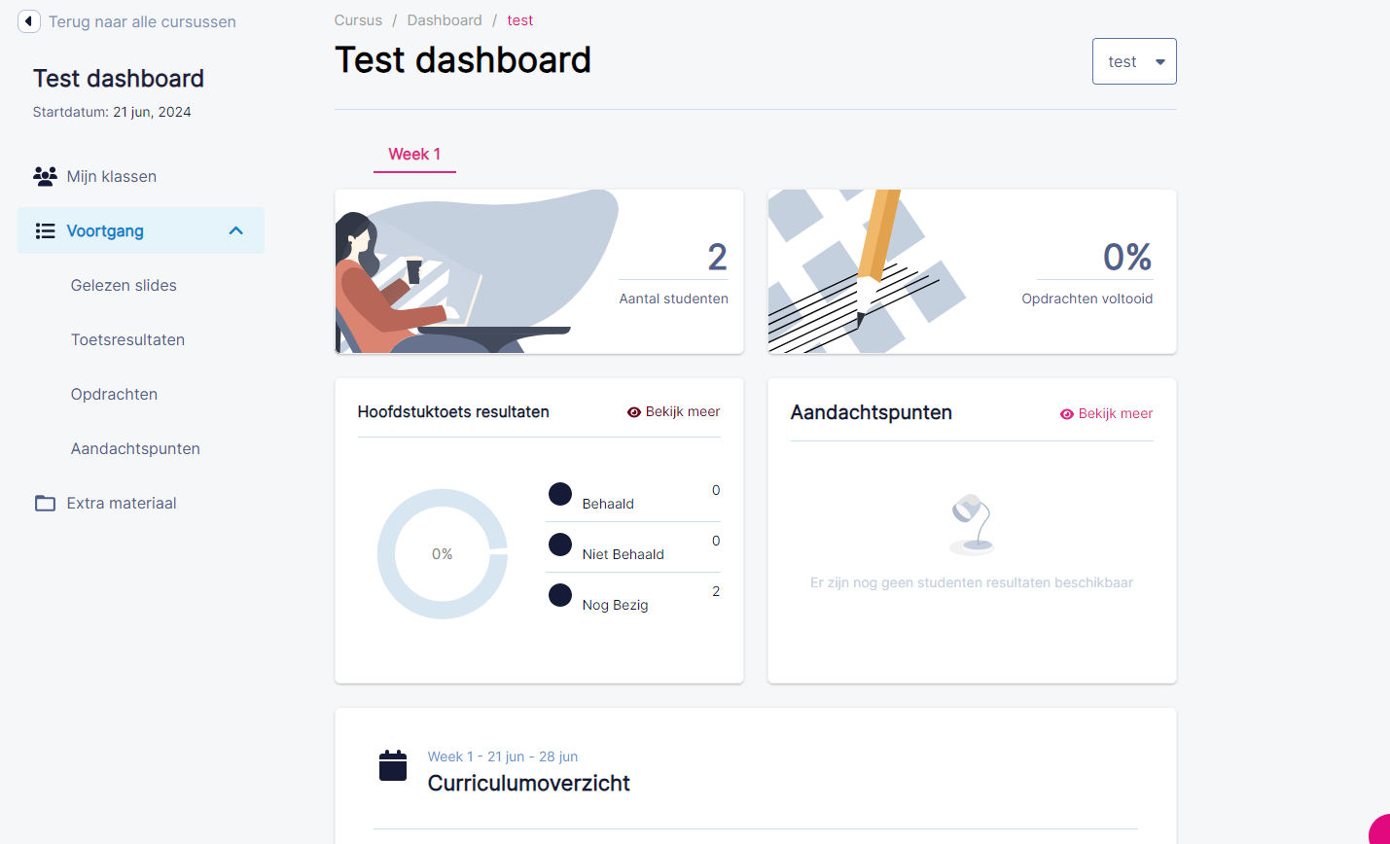Click the Startdatum: 21 jun, 2024 text

coord(112,112)
